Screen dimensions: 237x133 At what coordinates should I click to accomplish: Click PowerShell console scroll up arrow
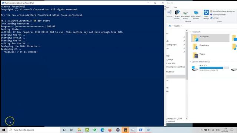tap(165, 7)
